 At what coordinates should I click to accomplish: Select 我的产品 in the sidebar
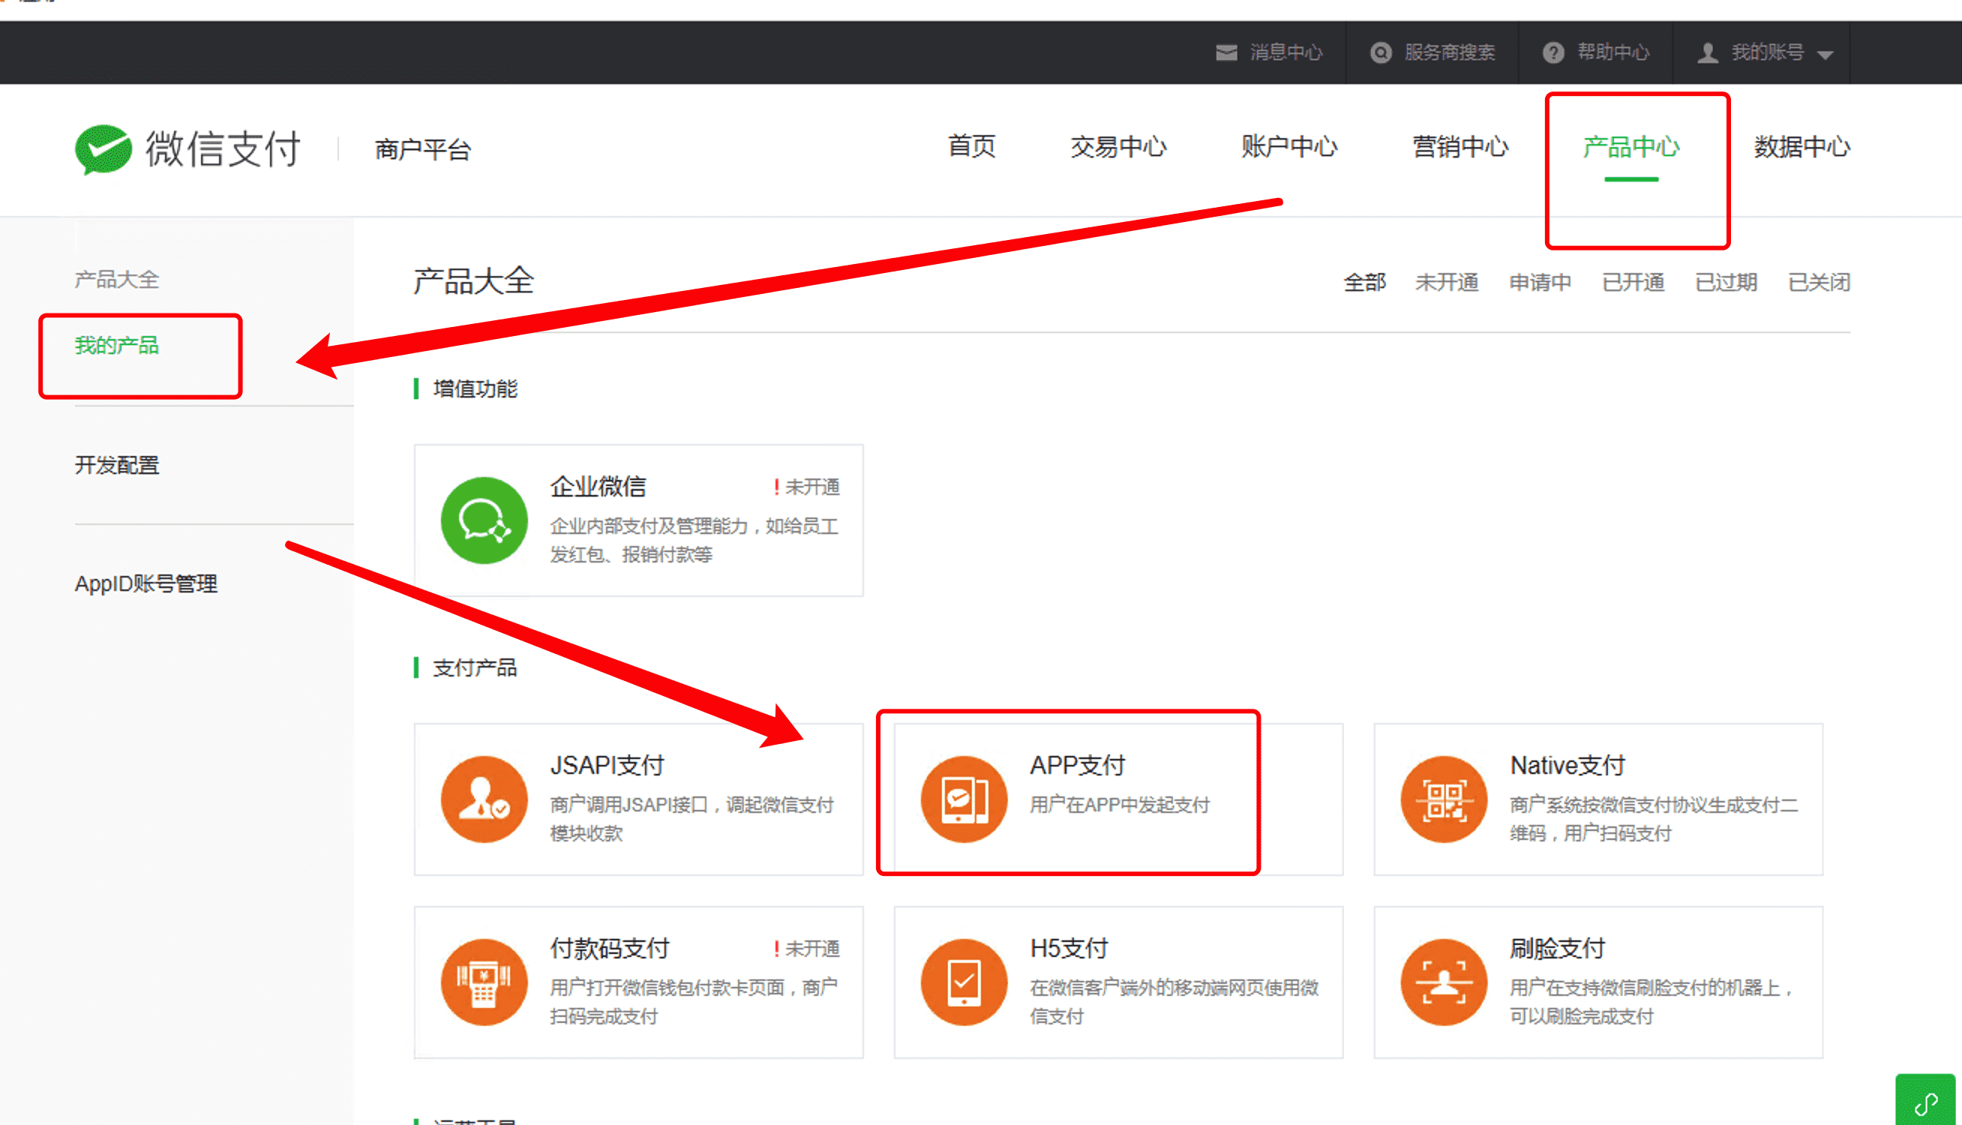117,346
